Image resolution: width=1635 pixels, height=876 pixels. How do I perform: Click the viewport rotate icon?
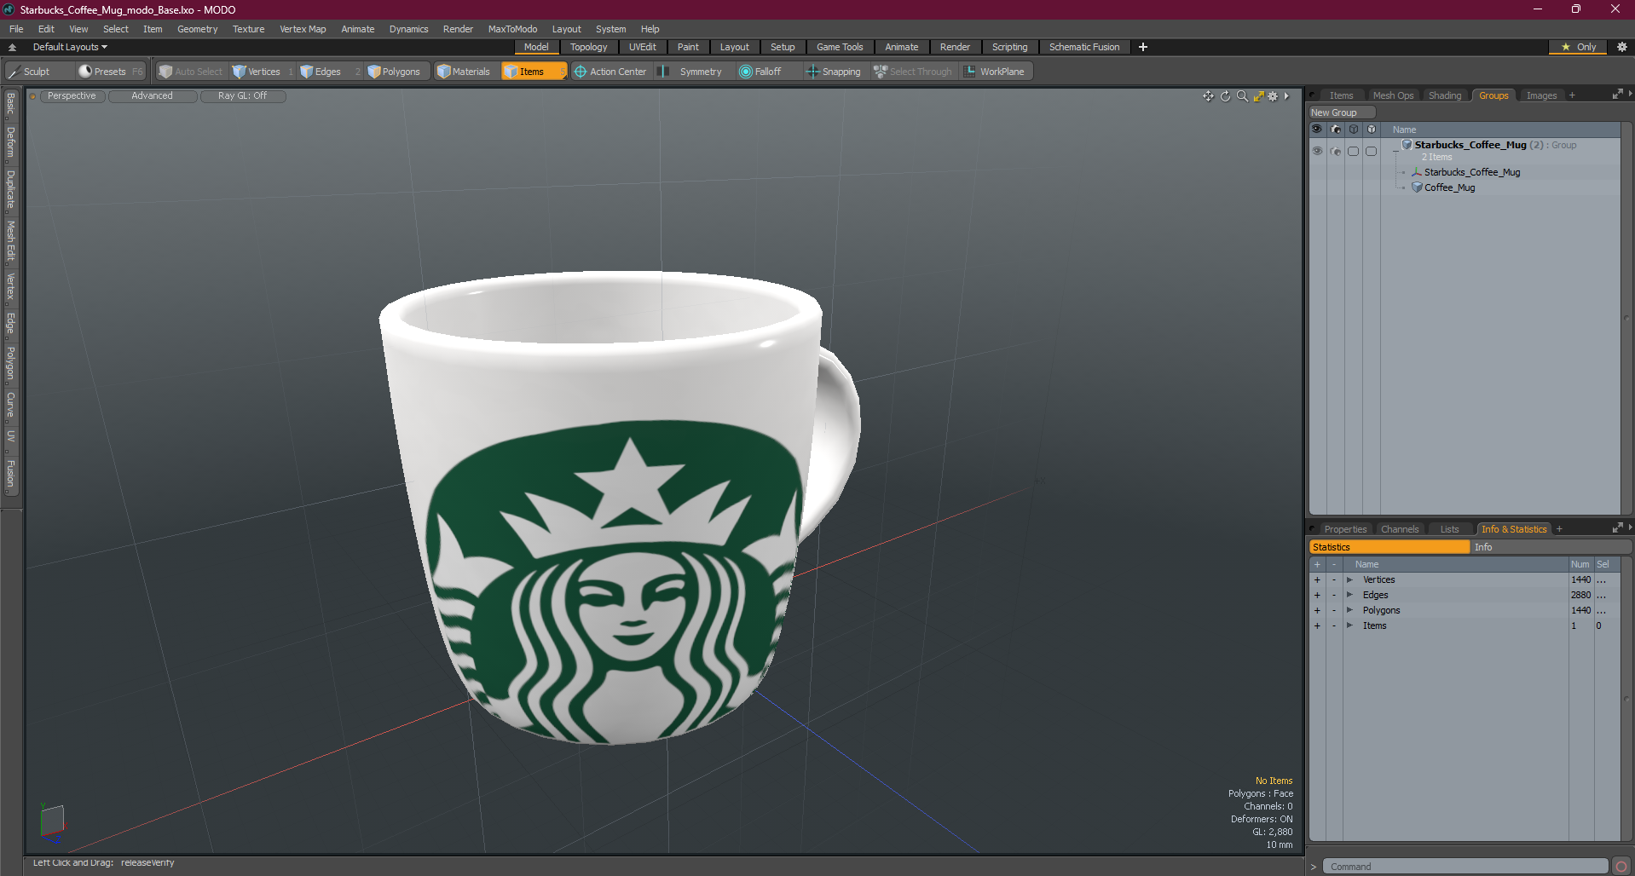tap(1225, 96)
